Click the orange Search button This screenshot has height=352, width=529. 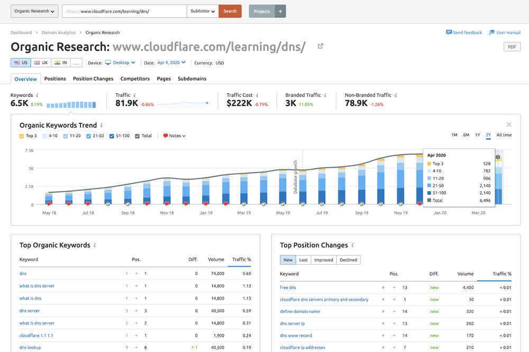pos(230,11)
